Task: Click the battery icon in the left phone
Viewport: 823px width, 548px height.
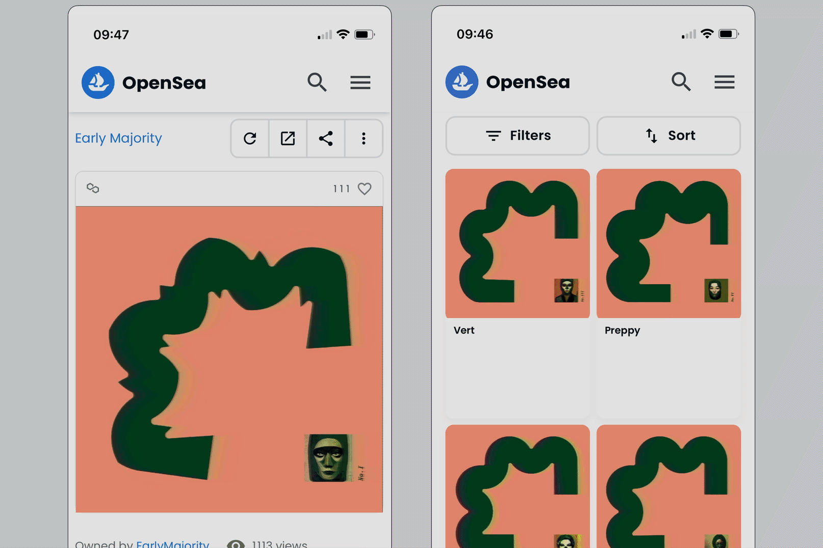Action: pyautogui.click(x=365, y=35)
